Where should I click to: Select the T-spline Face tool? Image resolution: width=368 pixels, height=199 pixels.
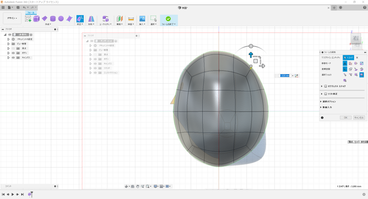coord(69,19)
